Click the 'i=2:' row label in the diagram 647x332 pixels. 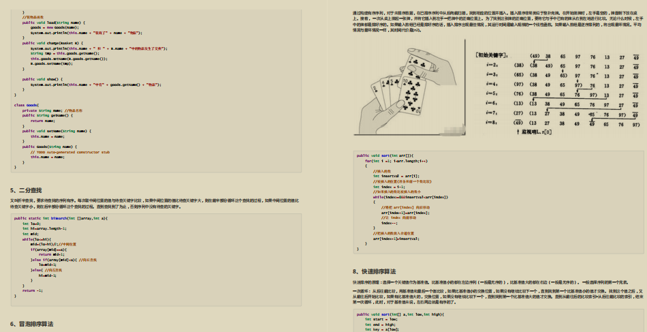(492, 65)
